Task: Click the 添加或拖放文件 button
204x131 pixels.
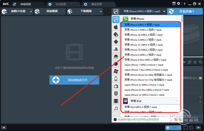Action: (74, 80)
